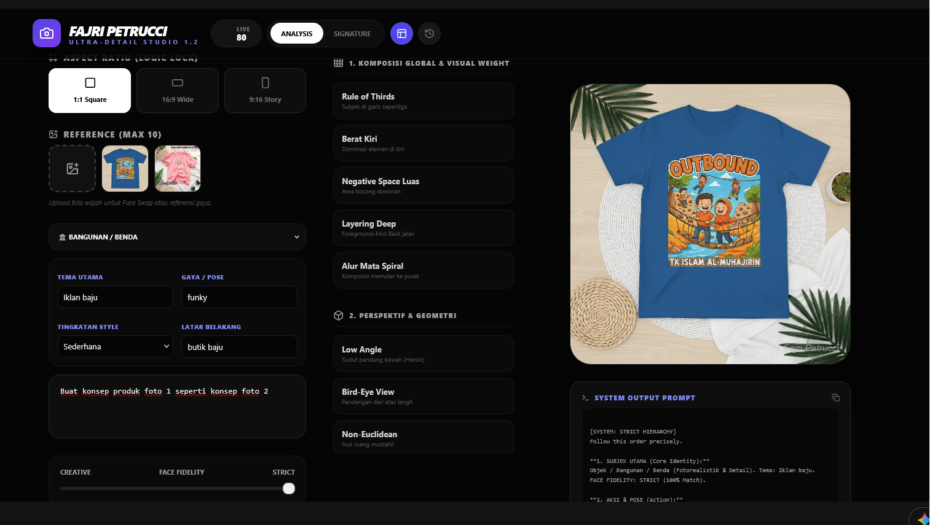Viewport: 930px width, 525px height.
Task: Select the pink shirt reference thumbnail
Action: pos(178,169)
